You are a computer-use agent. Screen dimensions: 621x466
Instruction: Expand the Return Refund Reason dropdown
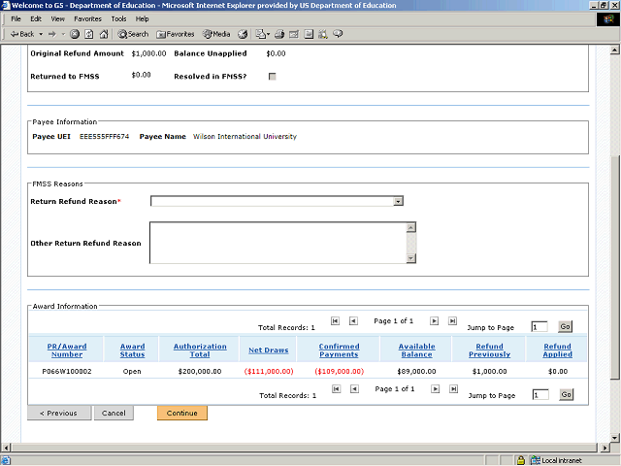pos(398,201)
